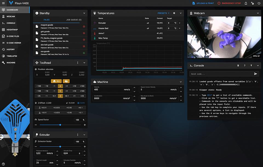Image resolution: width=263 pixels, height=167 pixels.
Task: Click Emergency Stop button
Action: coord(229,3)
